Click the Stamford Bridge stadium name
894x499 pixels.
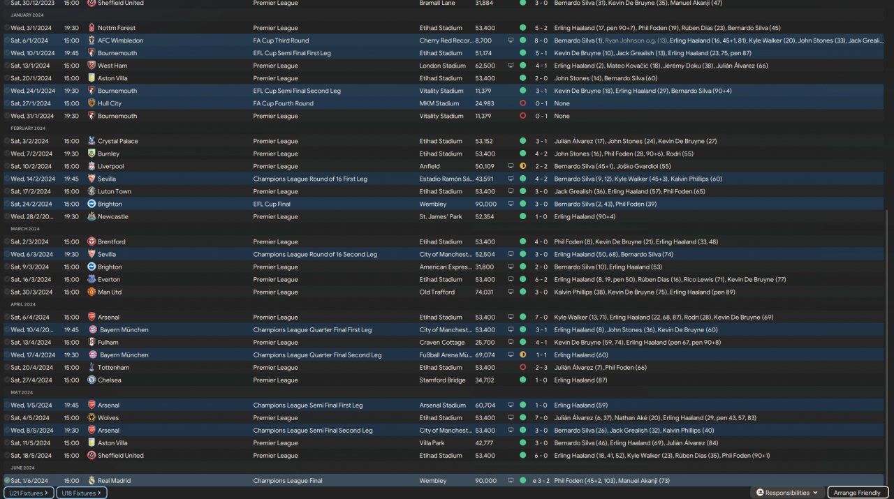(441, 380)
